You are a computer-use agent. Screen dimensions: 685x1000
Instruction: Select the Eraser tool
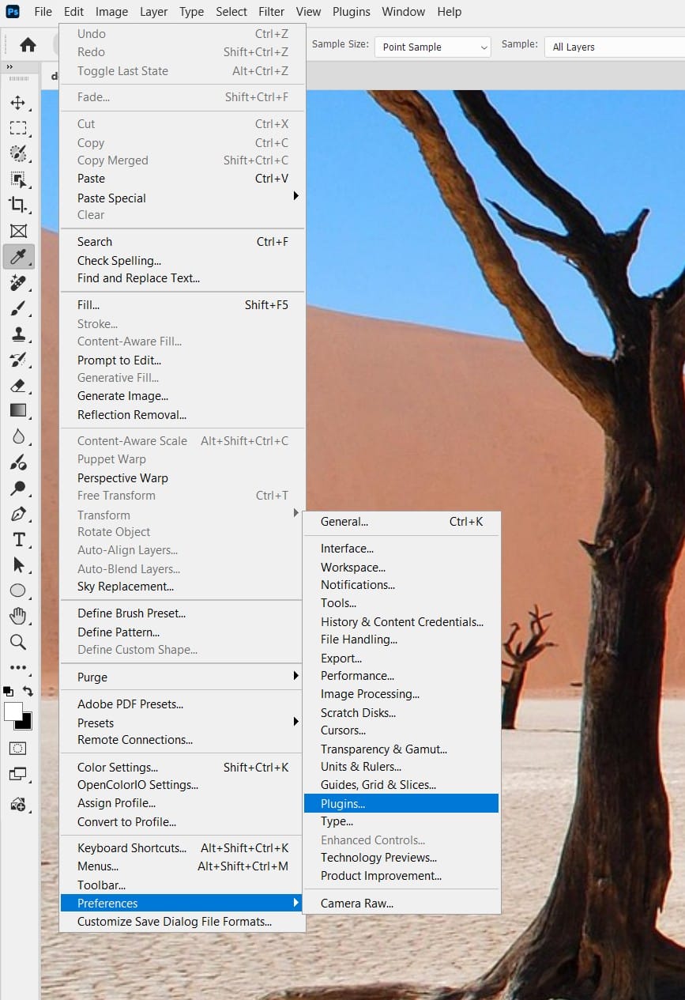(18, 385)
